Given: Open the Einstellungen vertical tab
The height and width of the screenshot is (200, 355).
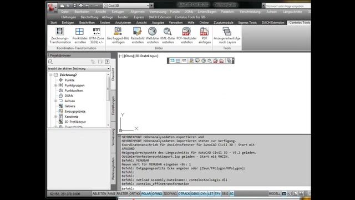Looking at the screenshot, I should 113,106.
